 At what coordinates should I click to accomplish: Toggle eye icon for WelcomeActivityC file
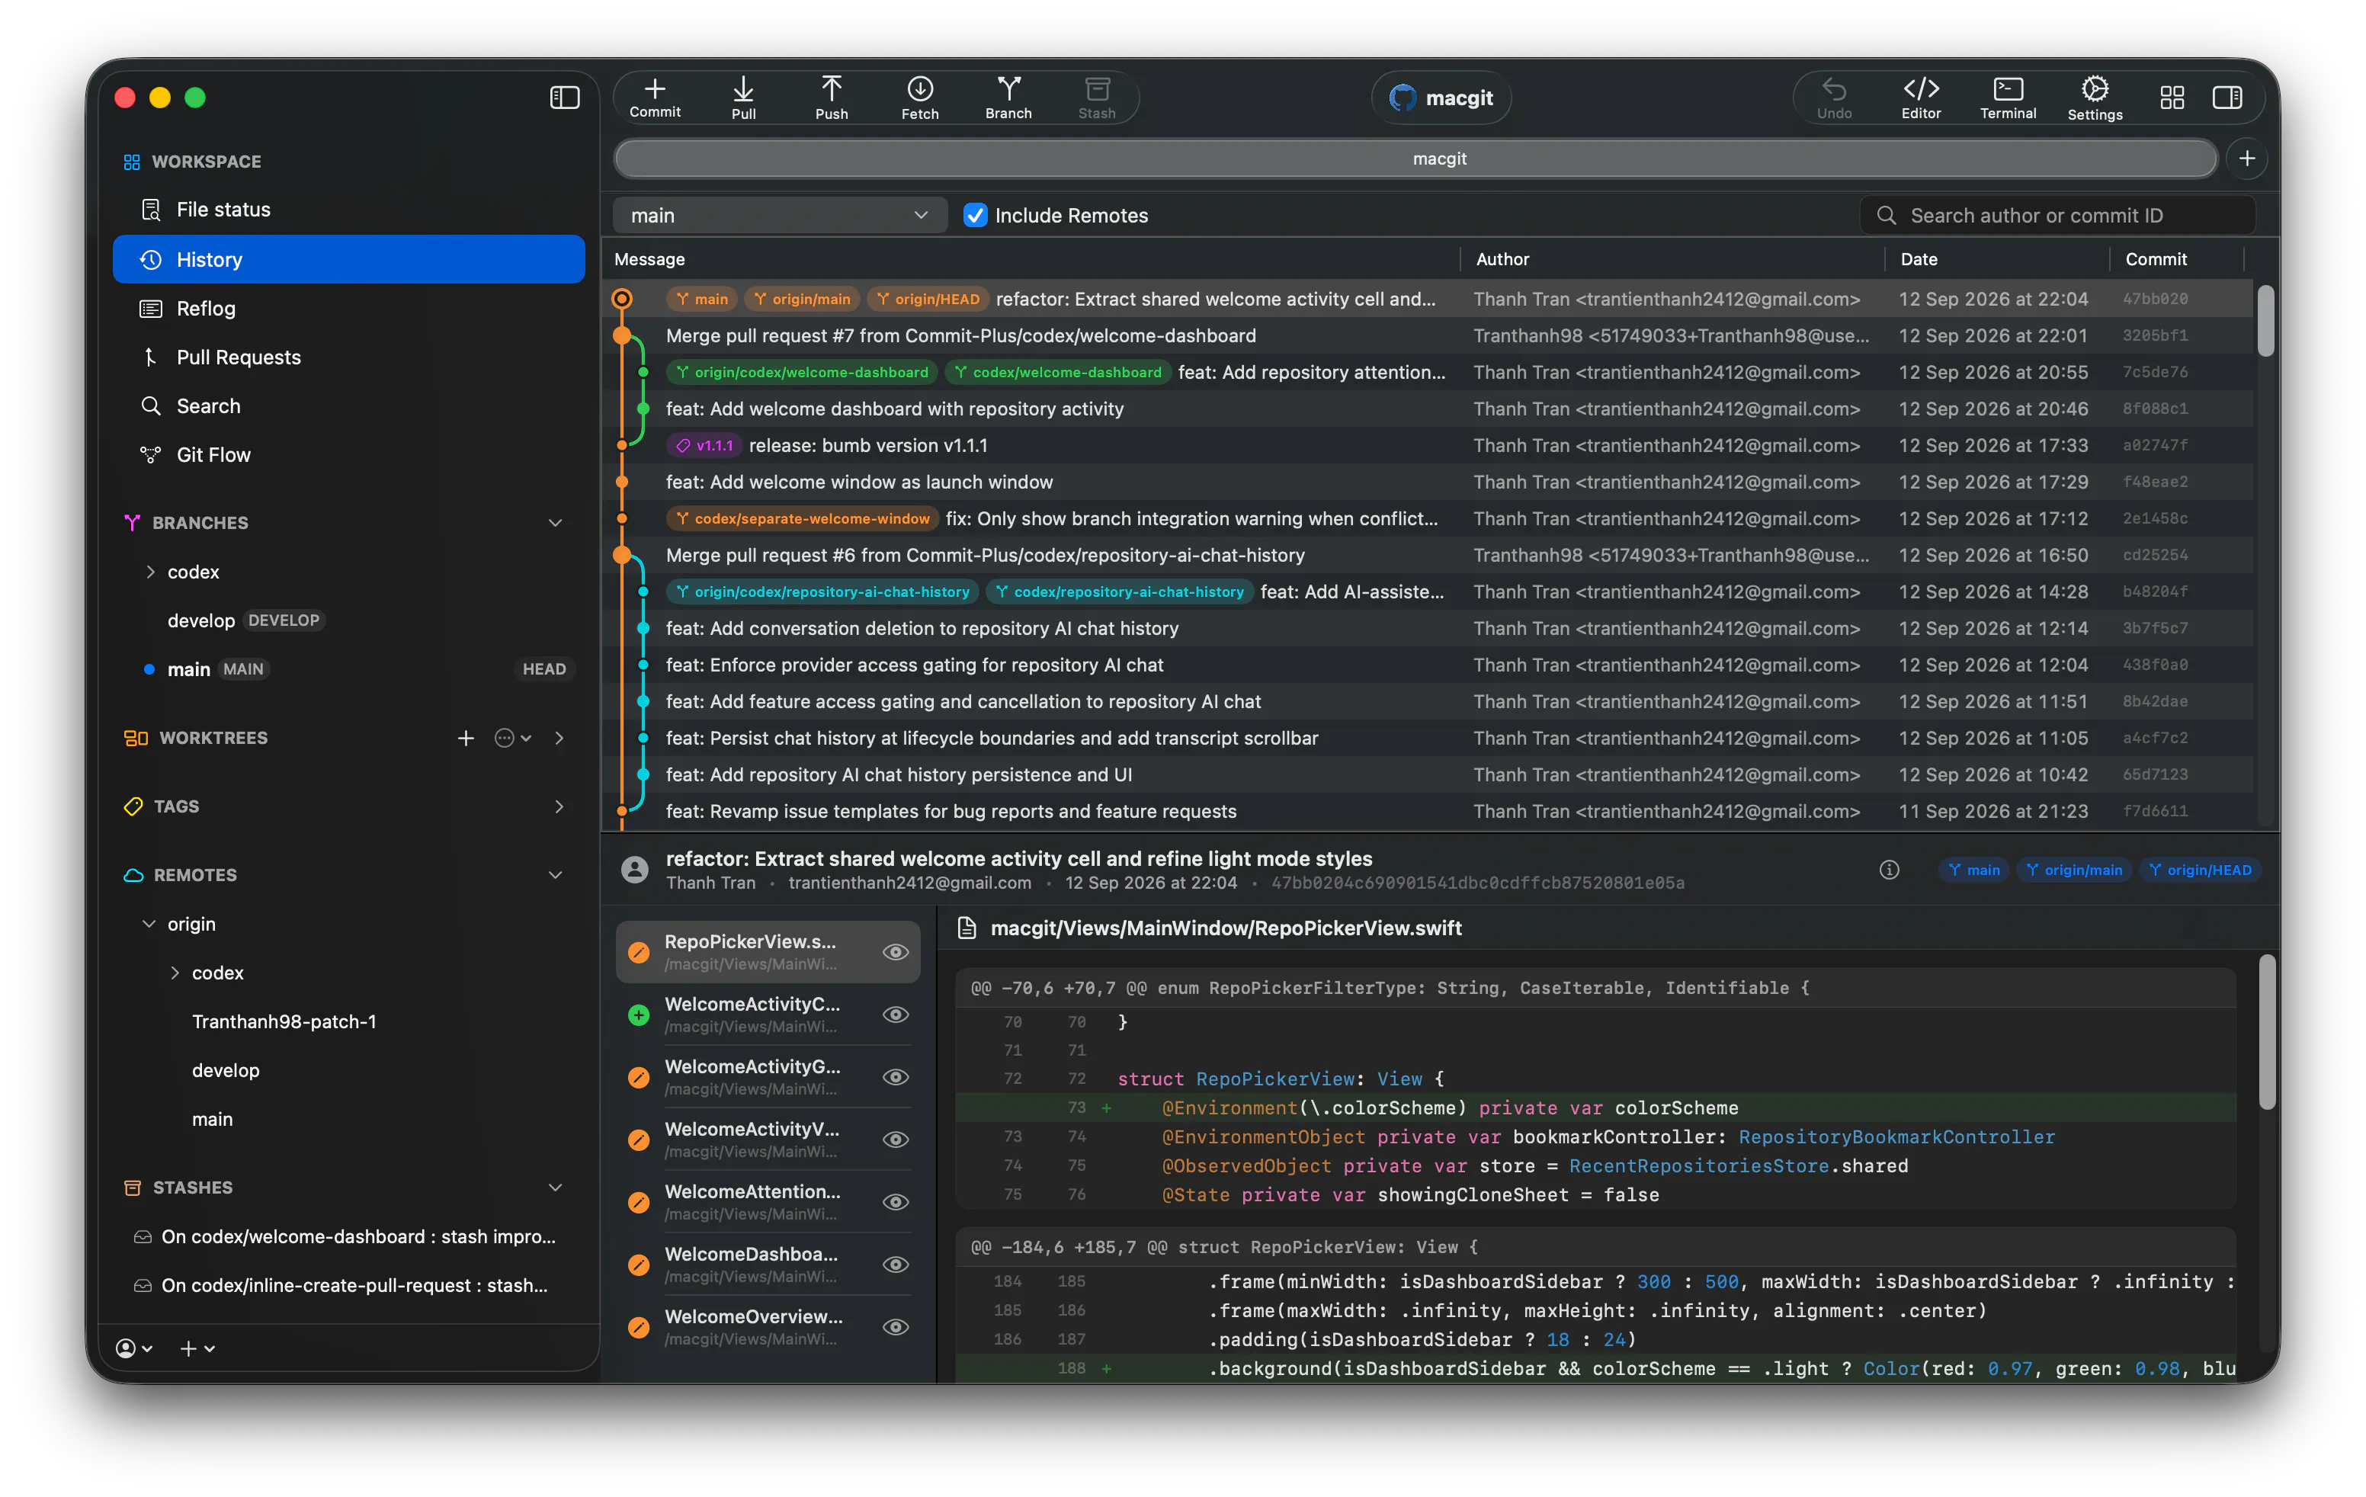(x=894, y=1015)
